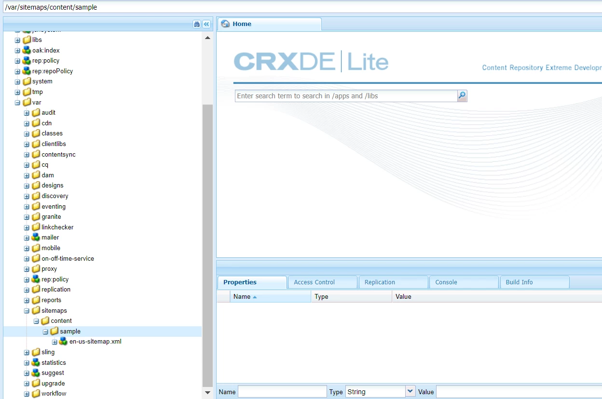Select the eventing tree item
Viewport: 602px width, 399px height.
click(54, 206)
